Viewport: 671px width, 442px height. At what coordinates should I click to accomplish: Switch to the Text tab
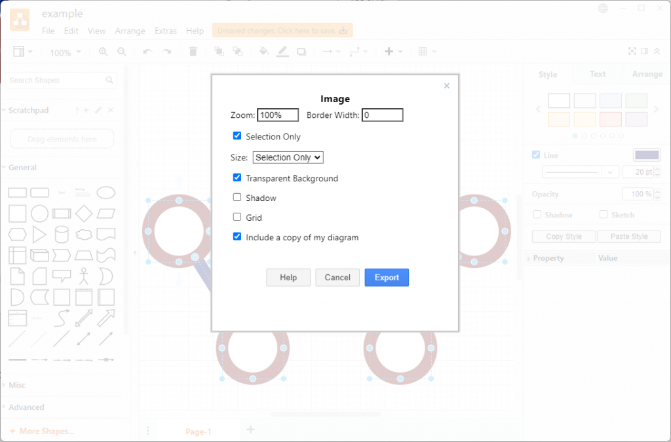(x=598, y=74)
